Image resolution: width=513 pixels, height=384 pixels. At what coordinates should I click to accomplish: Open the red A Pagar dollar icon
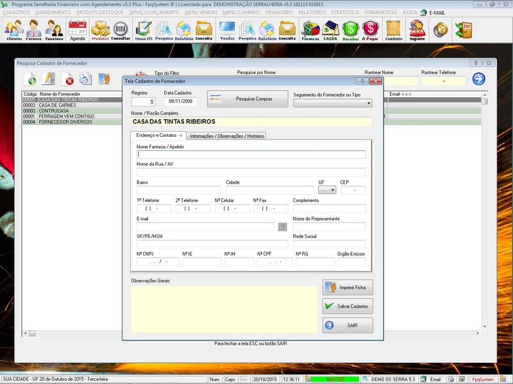point(370,30)
